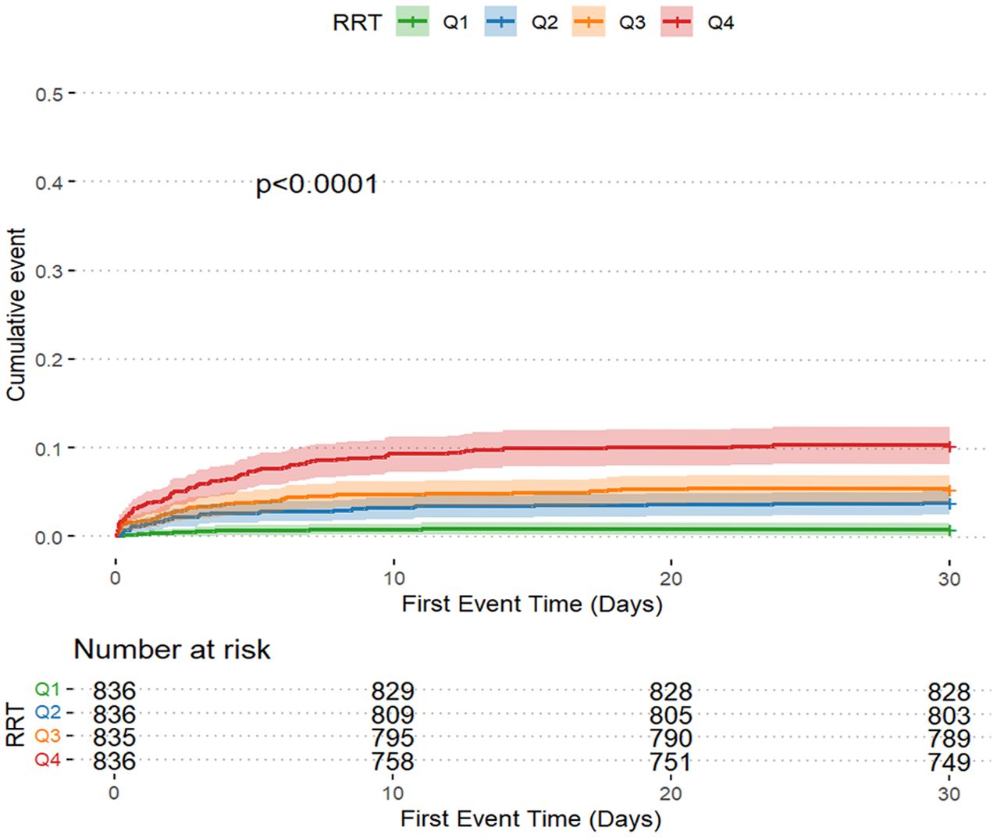This screenshot has width=997, height=838.
Task: Click the orange Q3 curve end marker at day 30
Action: (x=949, y=490)
